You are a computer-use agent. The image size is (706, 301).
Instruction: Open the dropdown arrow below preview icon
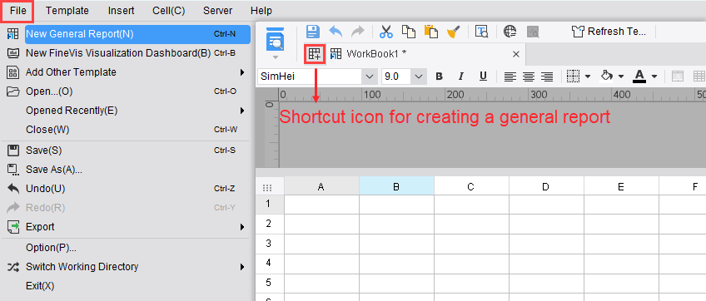(x=276, y=57)
